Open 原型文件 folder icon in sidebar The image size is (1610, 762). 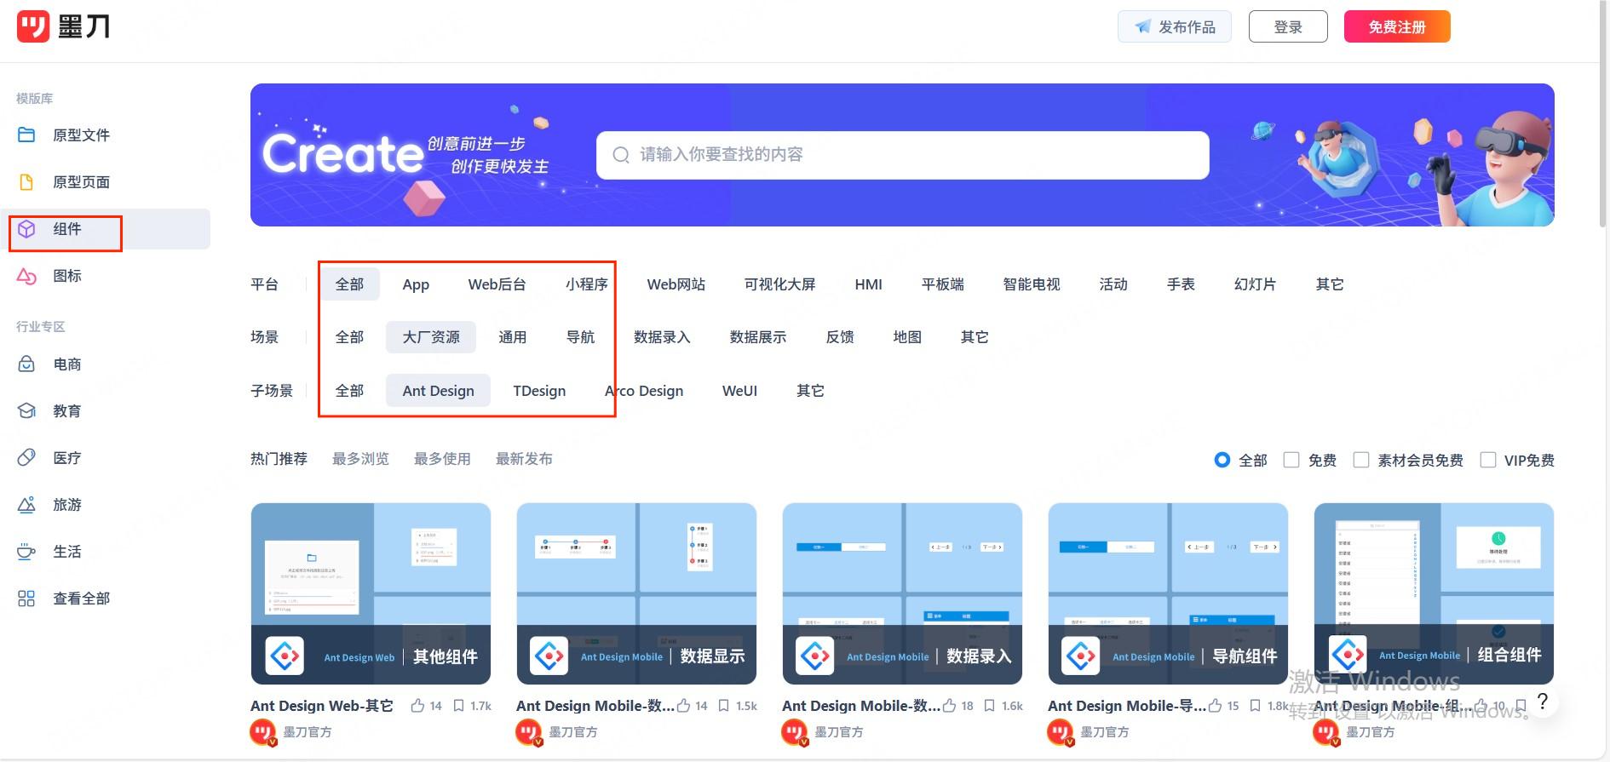[26, 135]
